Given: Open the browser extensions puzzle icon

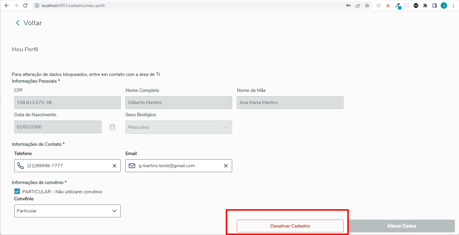Looking at the screenshot, I should (x=425, y=6).
